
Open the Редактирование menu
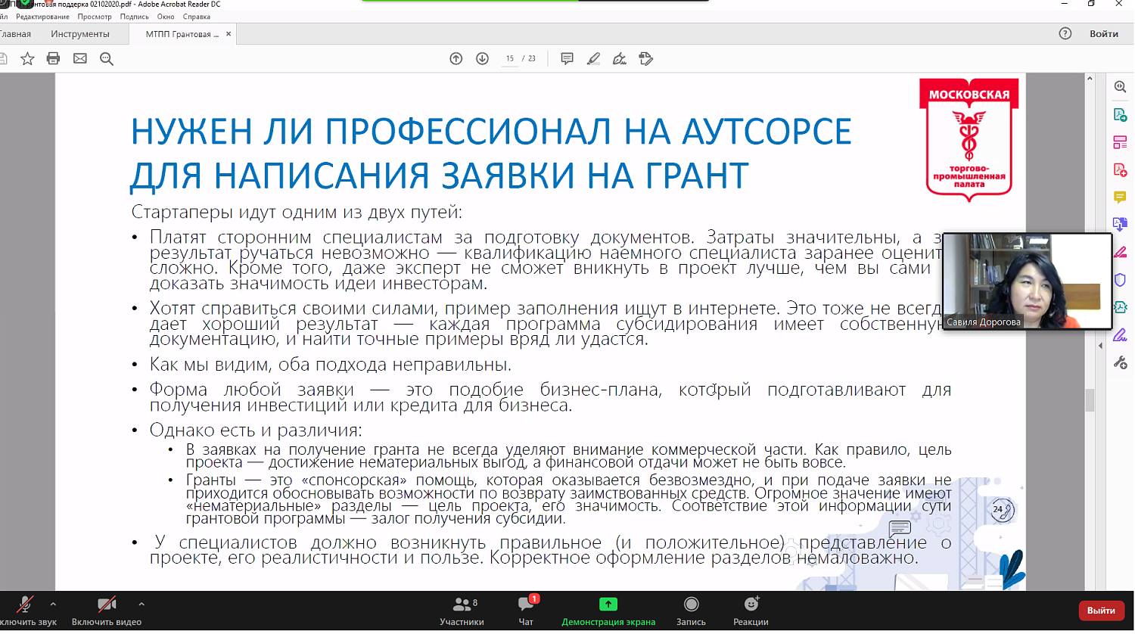42,17
